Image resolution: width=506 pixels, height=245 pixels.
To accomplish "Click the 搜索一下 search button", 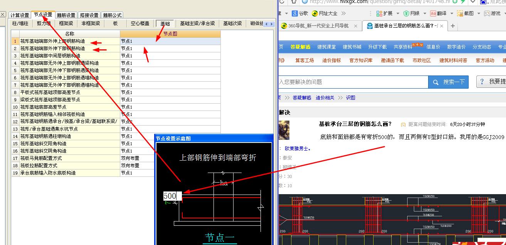I will tap(448, 82).
